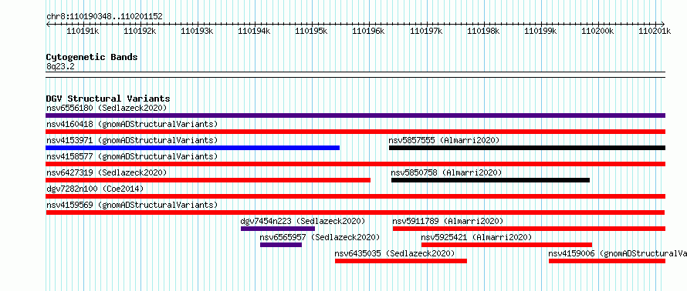Click the short purple bar for nsv6565957

[x=281, y=245]
